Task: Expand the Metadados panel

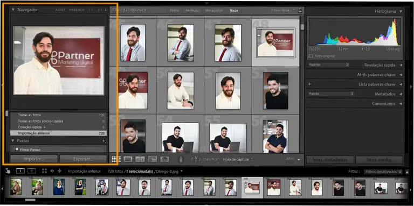Action: click(x=401, y=94)
